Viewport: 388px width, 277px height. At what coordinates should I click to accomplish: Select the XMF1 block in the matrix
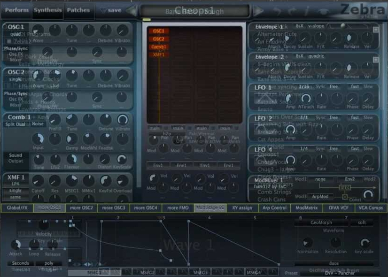point(159,54)
